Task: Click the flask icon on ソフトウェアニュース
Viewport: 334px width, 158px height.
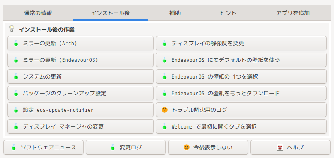Action: pos(14,147)
